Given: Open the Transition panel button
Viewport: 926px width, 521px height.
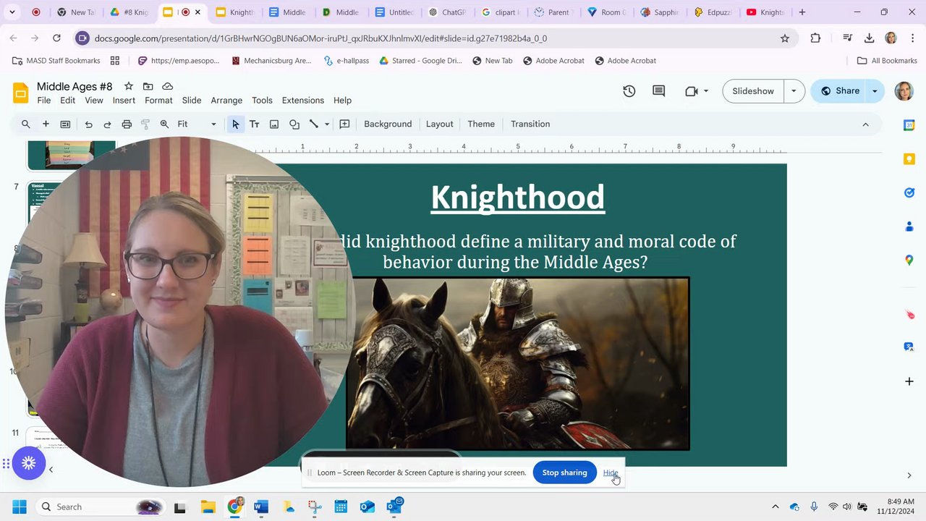Looking at the screenshot, I should click(530, 124).
